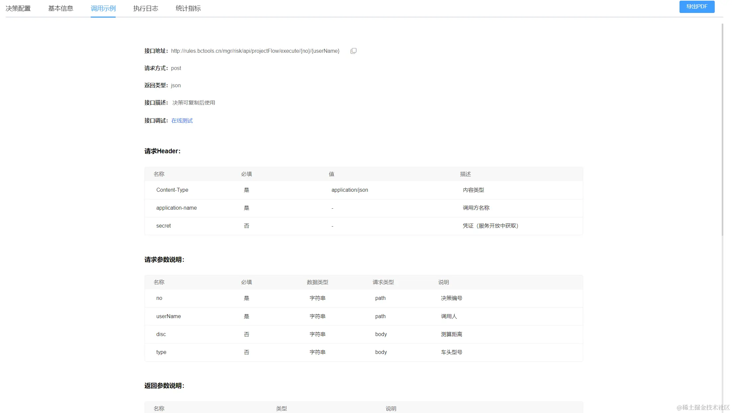Click the secret header row
The image size is (732, 413).
click(x=163, y=226)
